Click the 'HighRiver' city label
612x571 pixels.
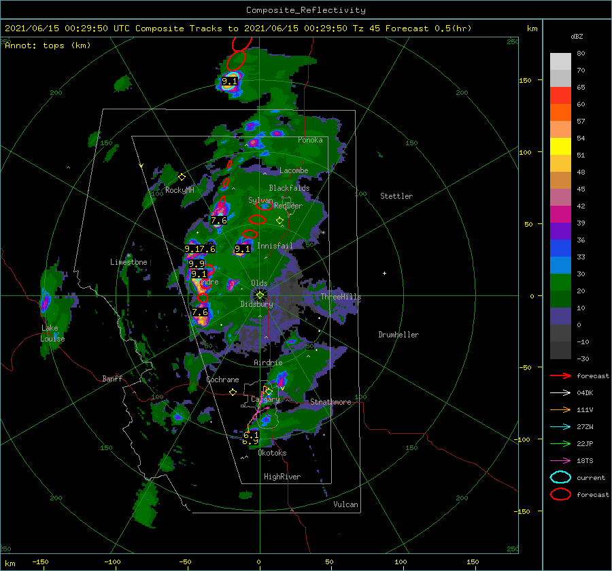282,477
